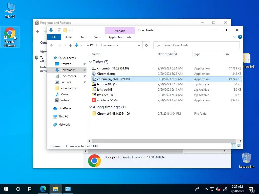Screen dimensions: 259x194
Task: Click This PC in the address bar
Action: coord(89,45)
